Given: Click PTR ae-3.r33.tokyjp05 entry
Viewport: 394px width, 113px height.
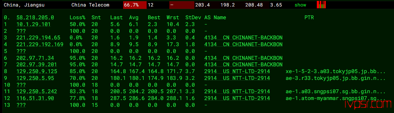Looking at the screenshot, I should pos(336,78).
